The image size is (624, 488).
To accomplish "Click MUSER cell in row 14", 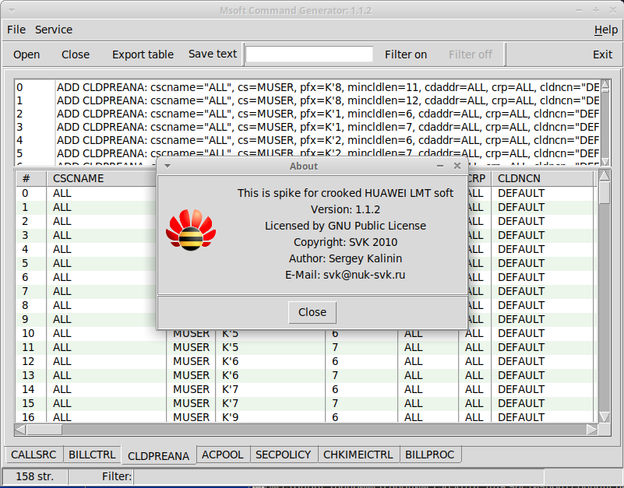I will click(x=191, y=389).
